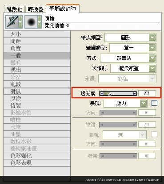Open the 次類別 dropdown showing 輕柔覆蓋
This screenshot has height=184, width=164.
(x=152, y=68)
